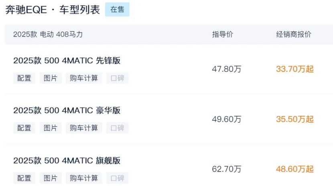
Task: Open 购车计算 for the 旗舰版 model
Action: point(84,178)
